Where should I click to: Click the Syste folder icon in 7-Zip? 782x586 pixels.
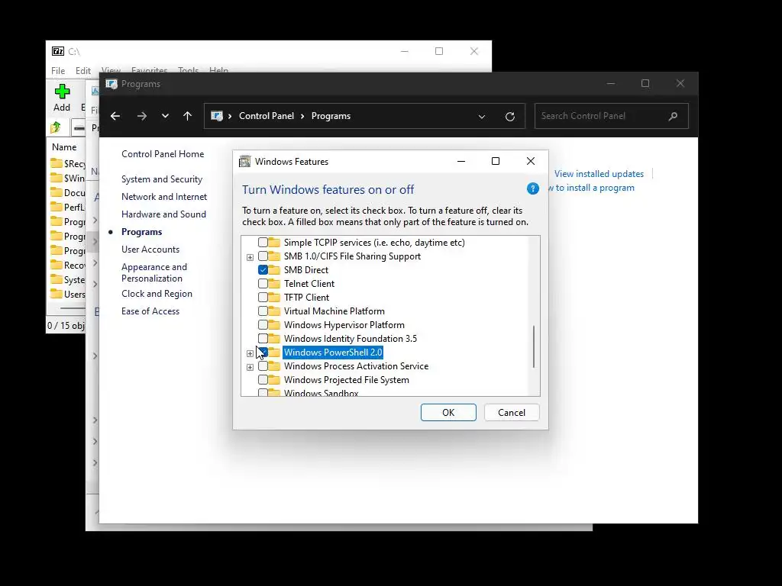tap(57, 279)
